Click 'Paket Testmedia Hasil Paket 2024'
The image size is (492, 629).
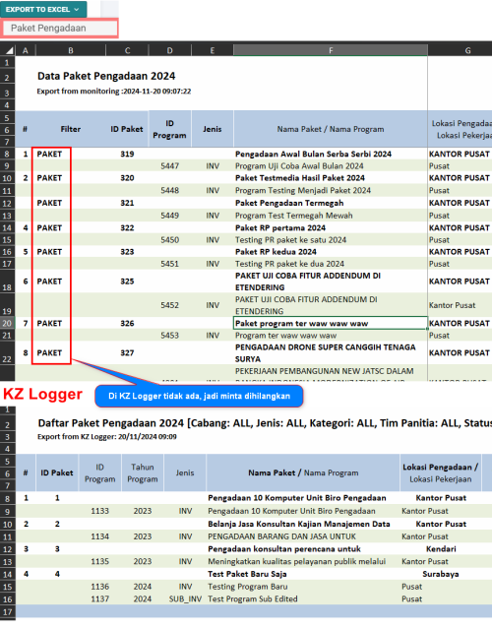point(300,178)
